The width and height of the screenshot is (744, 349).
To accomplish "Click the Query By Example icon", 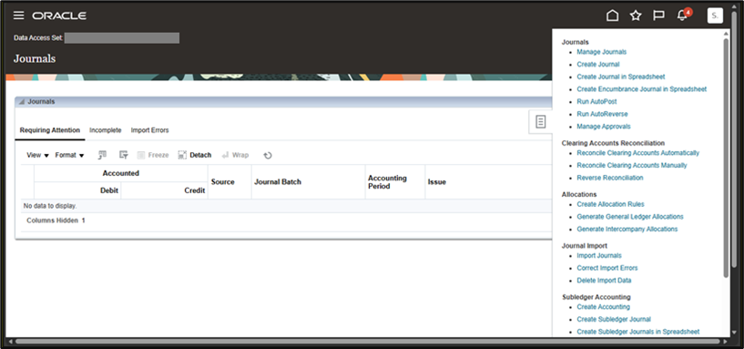I will tap(102, 155).
